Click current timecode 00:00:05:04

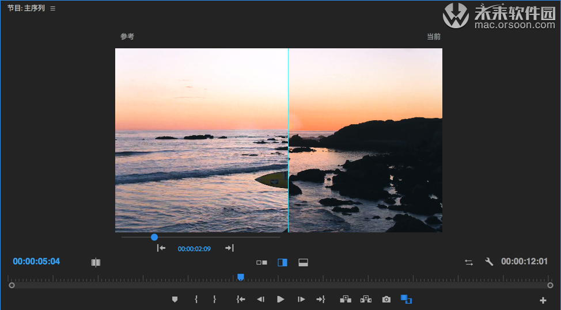click(36, 262)
